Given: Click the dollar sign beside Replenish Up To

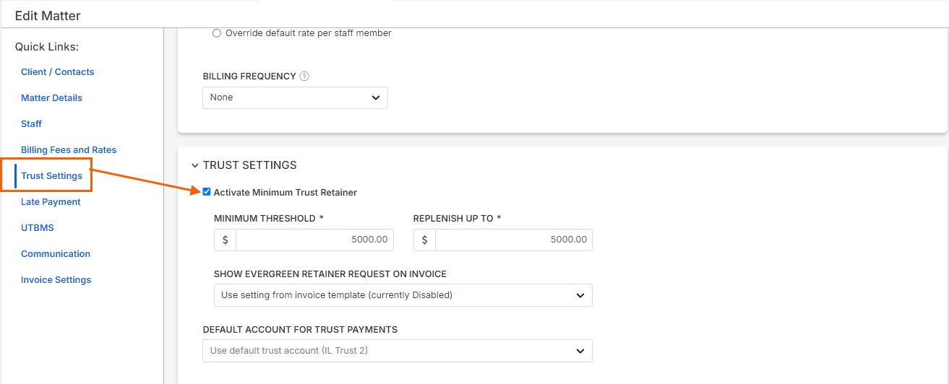Looking at the screenshot, I should tap(424, 240).
